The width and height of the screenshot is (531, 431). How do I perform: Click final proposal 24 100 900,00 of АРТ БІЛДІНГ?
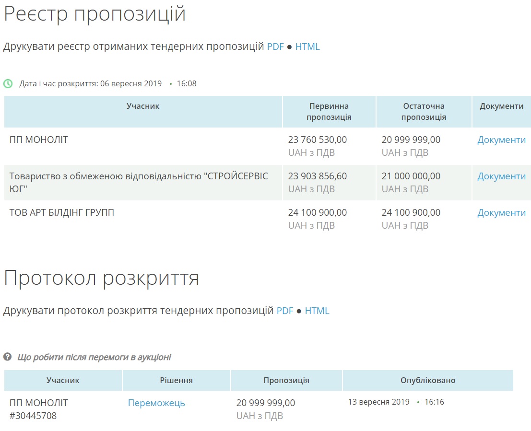click(x=411, y=212)
